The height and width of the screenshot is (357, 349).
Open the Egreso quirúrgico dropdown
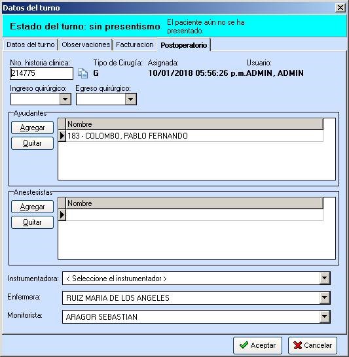coord(130,99)
